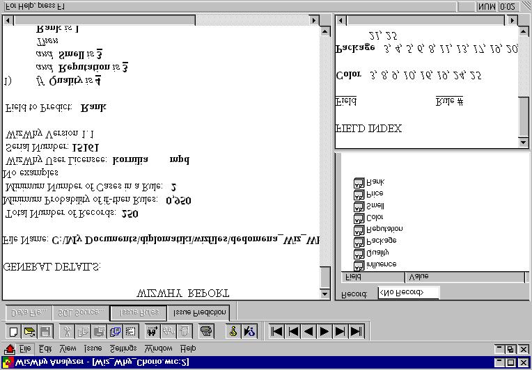Open the Help menu

(188, 348)
